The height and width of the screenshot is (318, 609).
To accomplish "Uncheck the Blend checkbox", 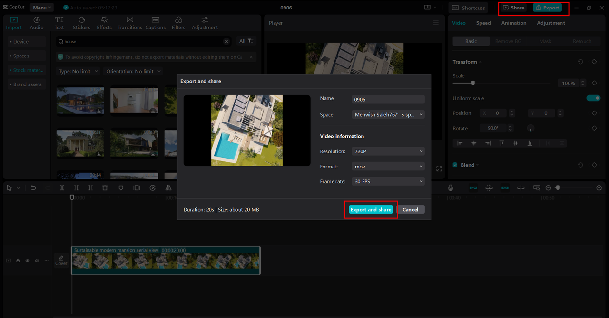I will (x=455, y=165).
